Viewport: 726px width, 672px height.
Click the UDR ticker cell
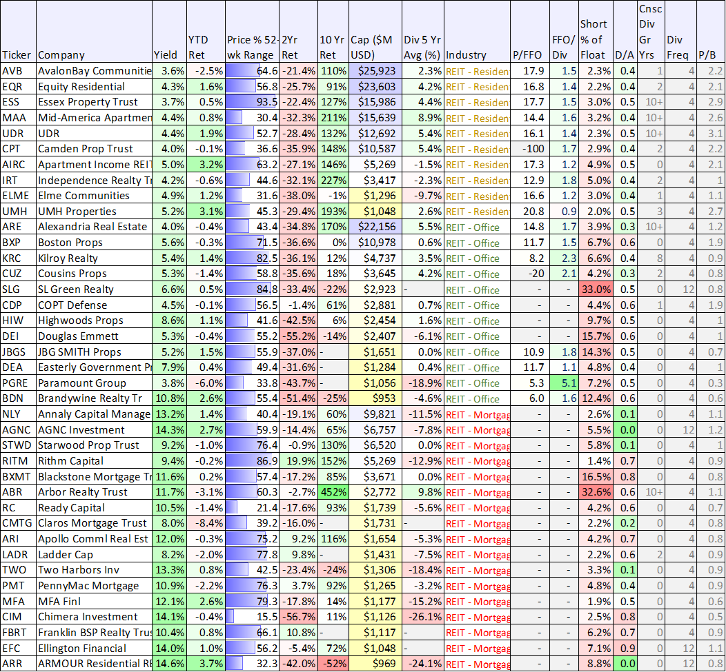18,134
